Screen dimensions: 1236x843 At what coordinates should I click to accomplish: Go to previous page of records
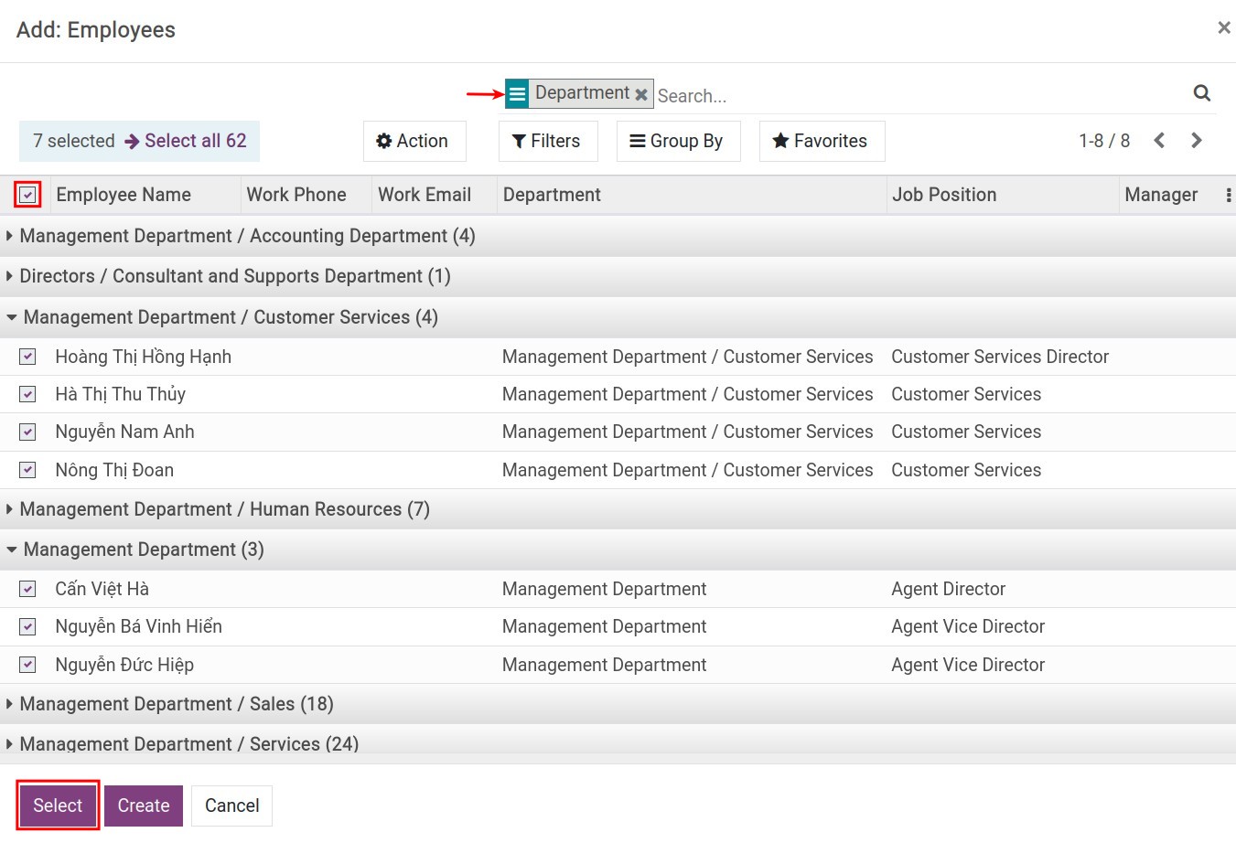tap(1159, 141)
